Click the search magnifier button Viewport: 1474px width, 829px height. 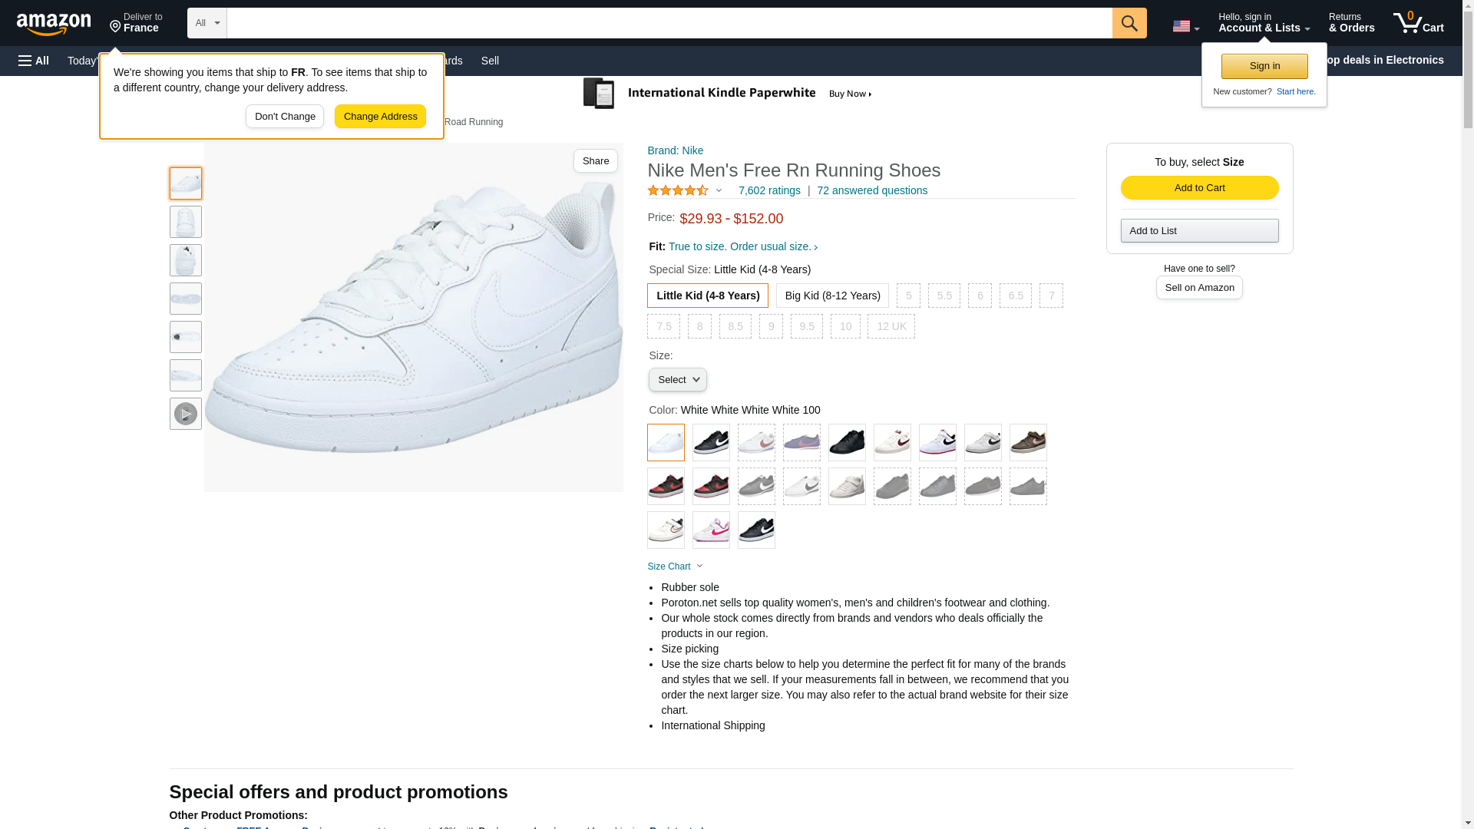pyautogui.click(x=1129, y=23)
